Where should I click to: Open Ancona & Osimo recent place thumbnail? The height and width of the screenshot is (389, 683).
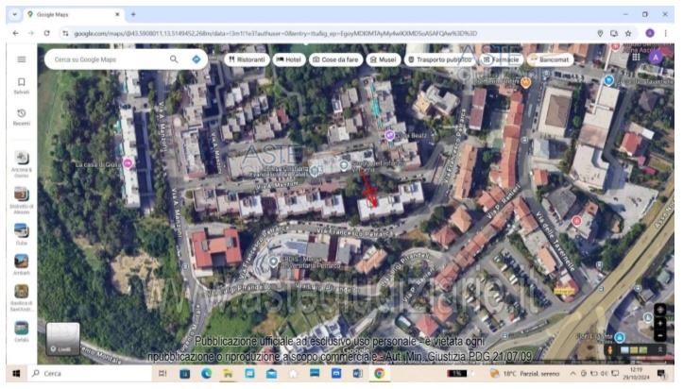21,161
